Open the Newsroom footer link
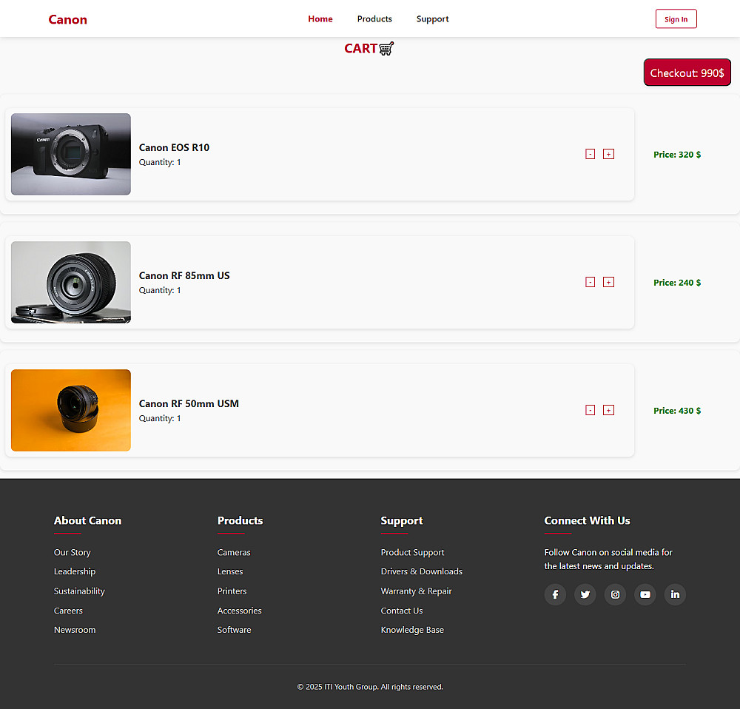This screenshot has height=709, width=740. click(x=75, y=630)
